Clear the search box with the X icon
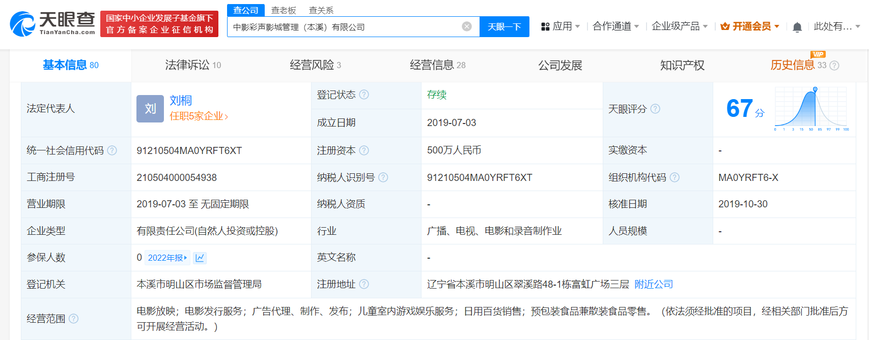Viewport: 869px width, 340px height. pos(467,26)
